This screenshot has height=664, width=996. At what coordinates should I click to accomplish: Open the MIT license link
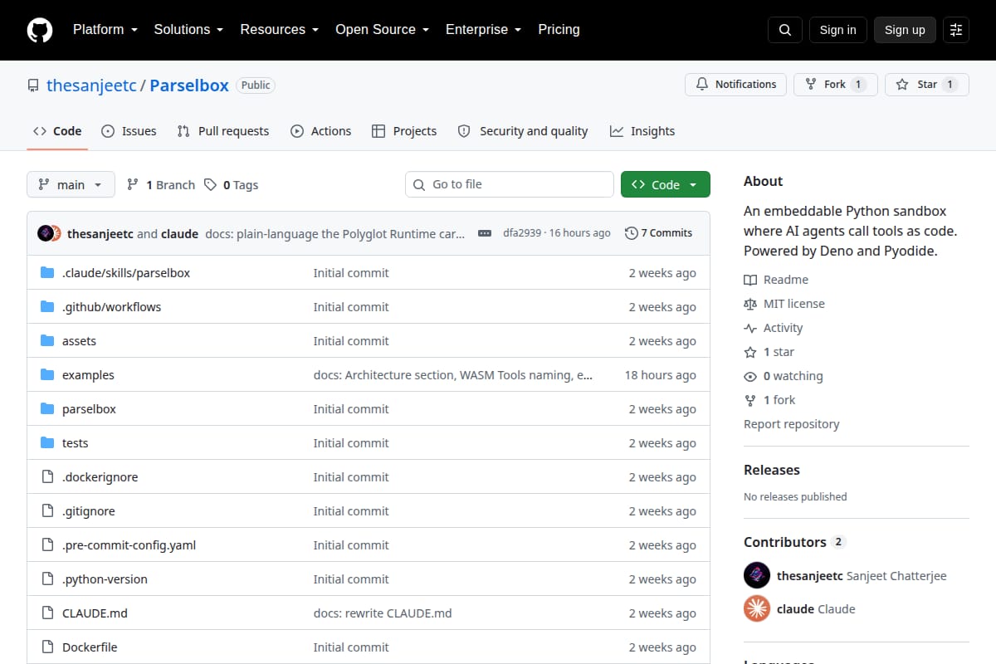point(784,304)
